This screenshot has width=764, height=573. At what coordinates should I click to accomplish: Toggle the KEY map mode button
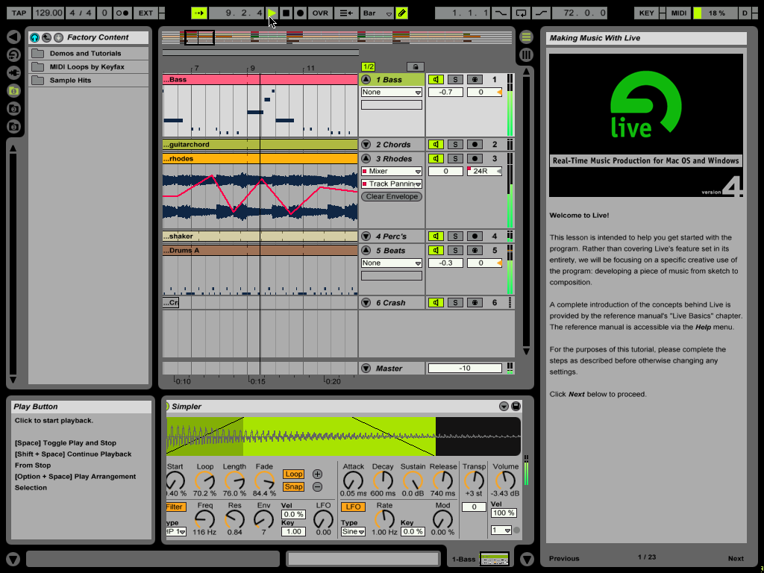coord(647,13)
